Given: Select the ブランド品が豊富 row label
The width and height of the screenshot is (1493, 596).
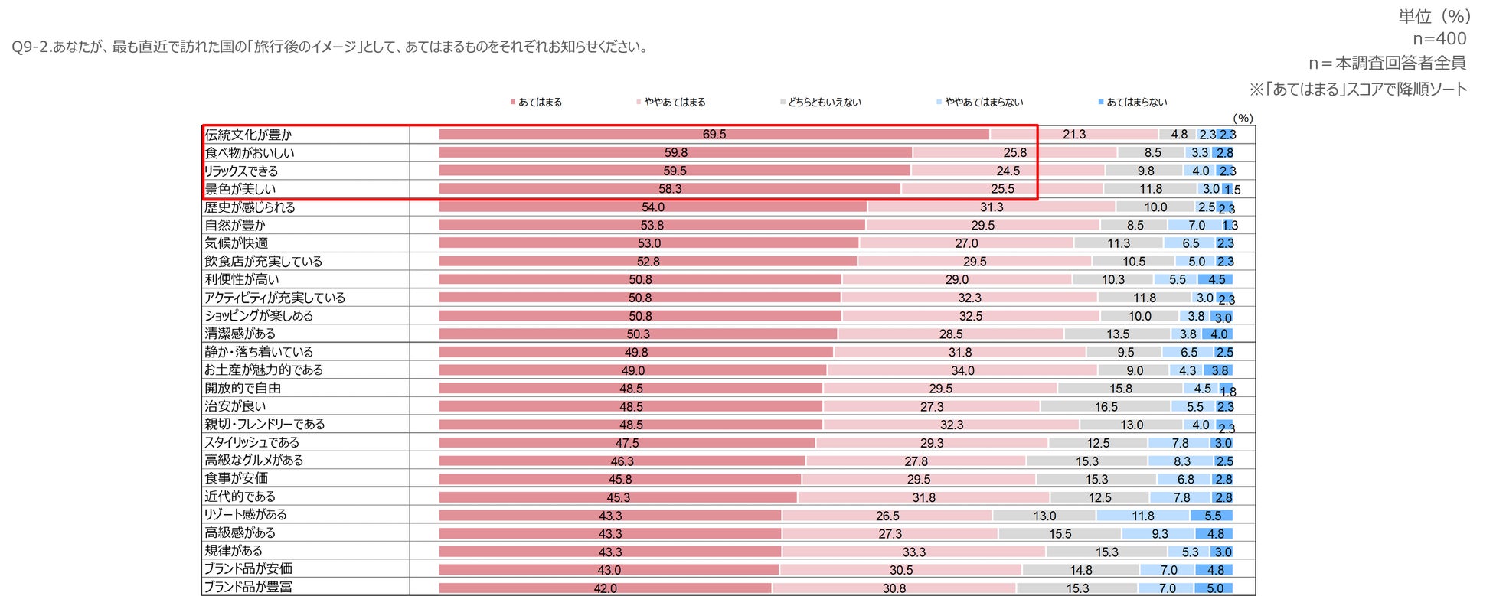Looking at the screenshot, I should click(x=248, y=588).
